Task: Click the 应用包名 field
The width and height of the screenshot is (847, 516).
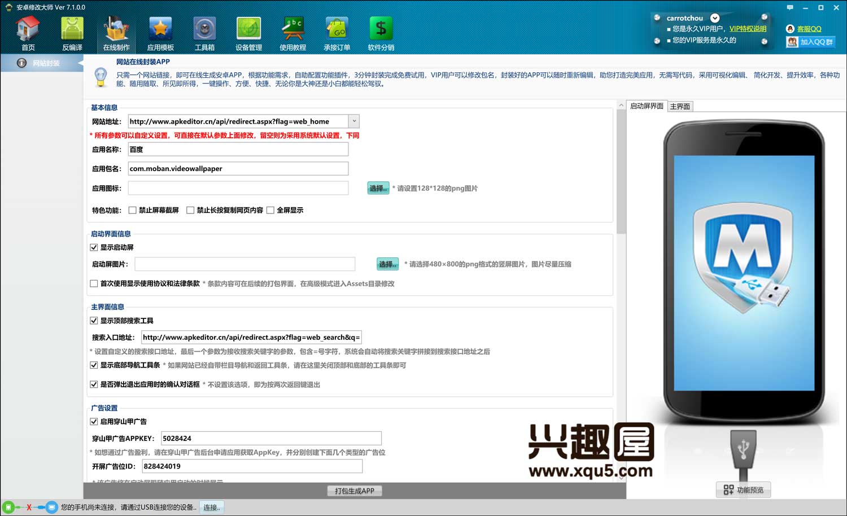Action: tap(238, 169)
